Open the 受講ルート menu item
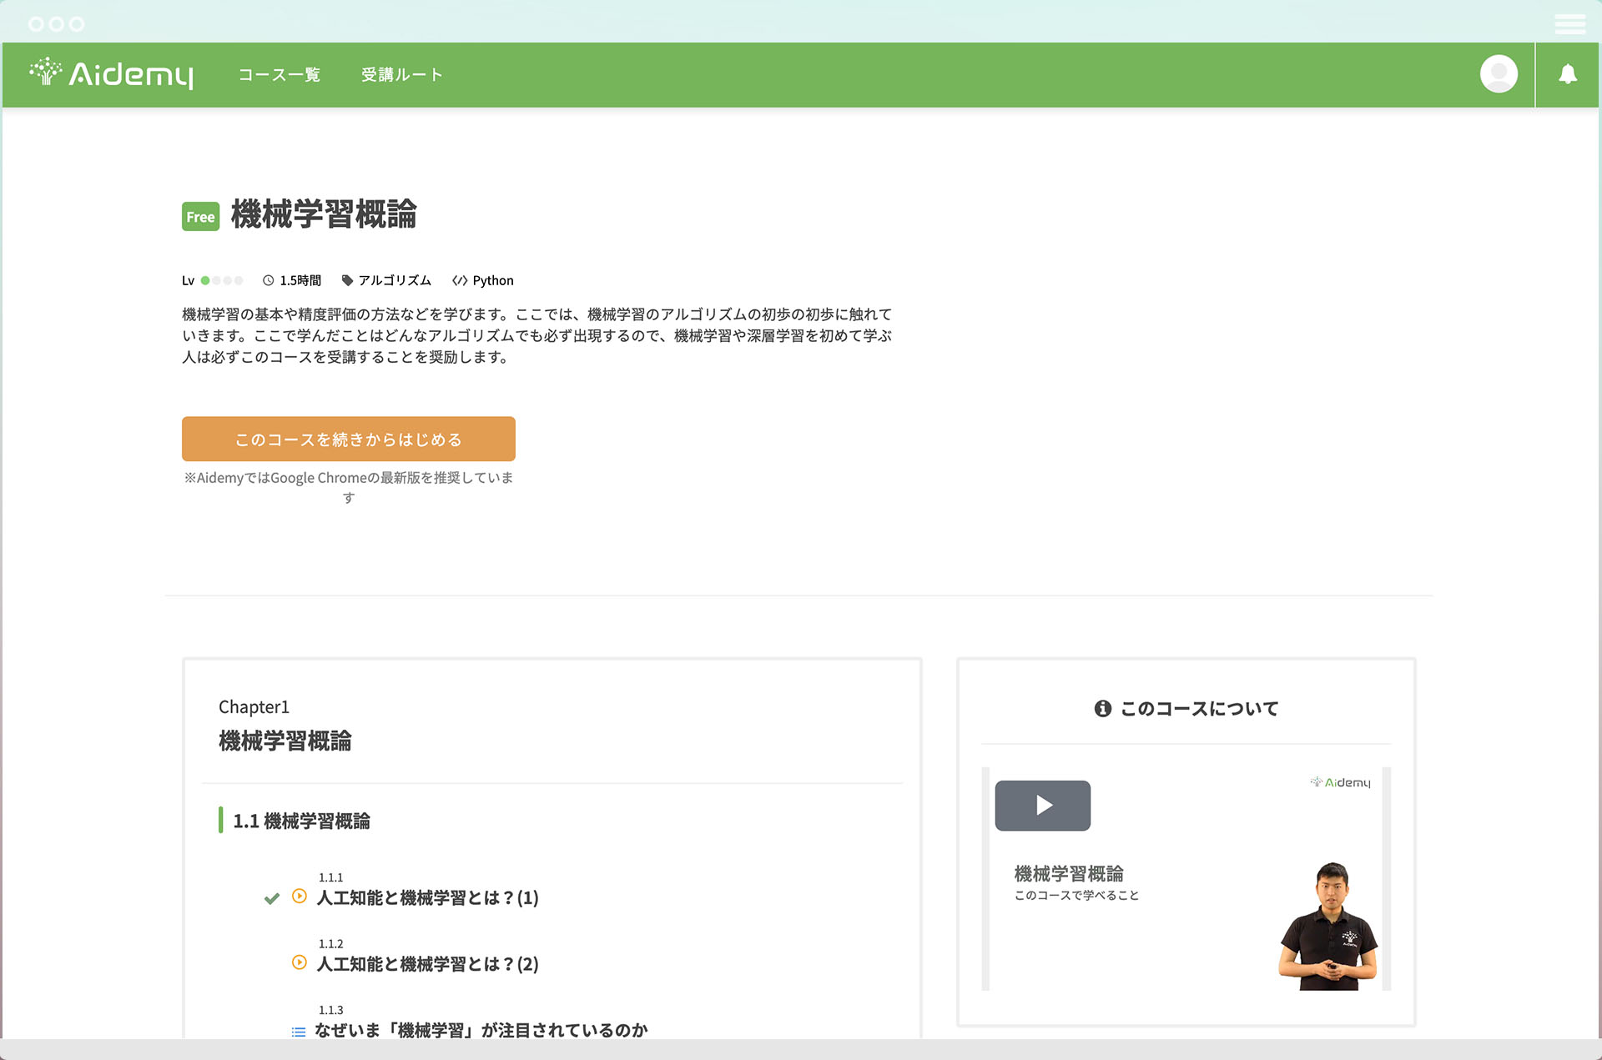The height and width of the screenshot is (1060, 1602). (402, 75)
